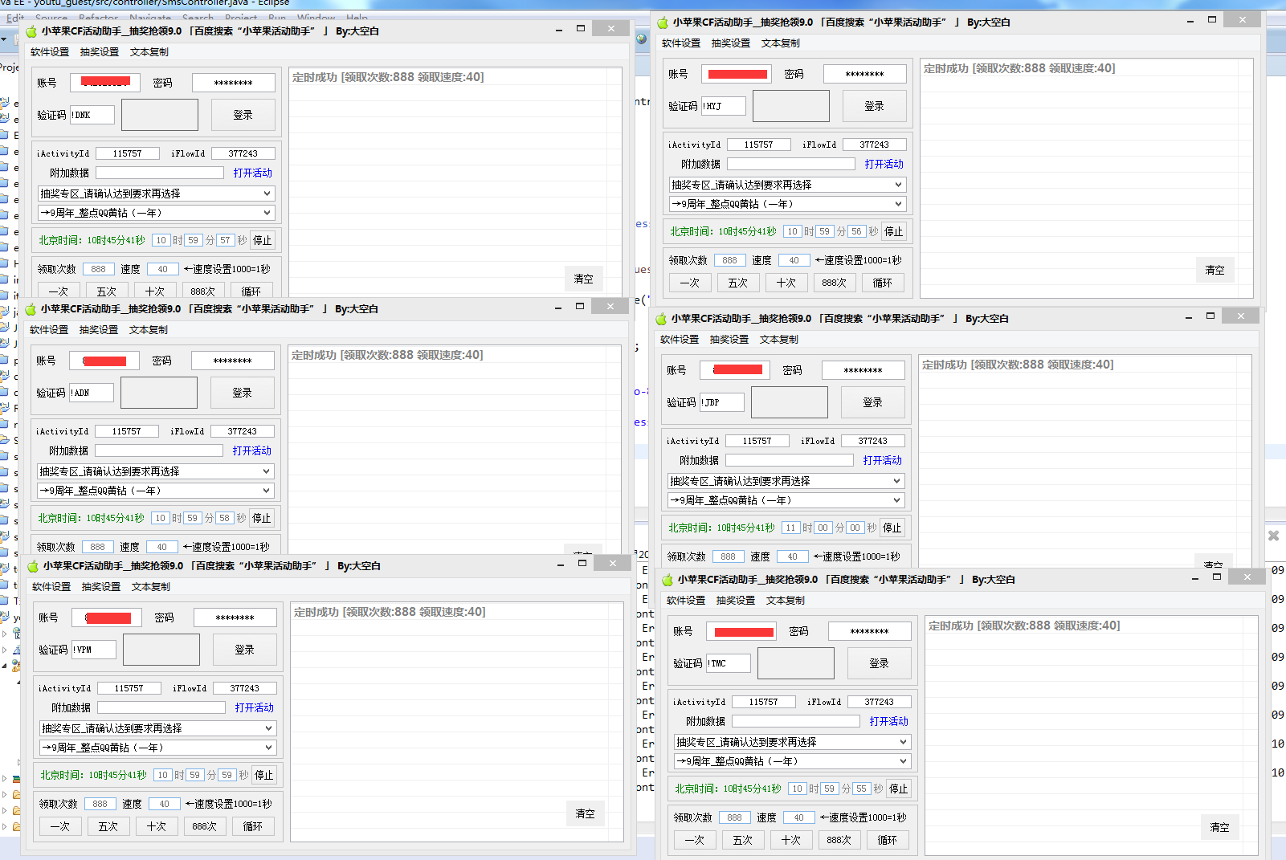
Task: Click 888次 button in the !HYJ window
Action: coord(835,283)
